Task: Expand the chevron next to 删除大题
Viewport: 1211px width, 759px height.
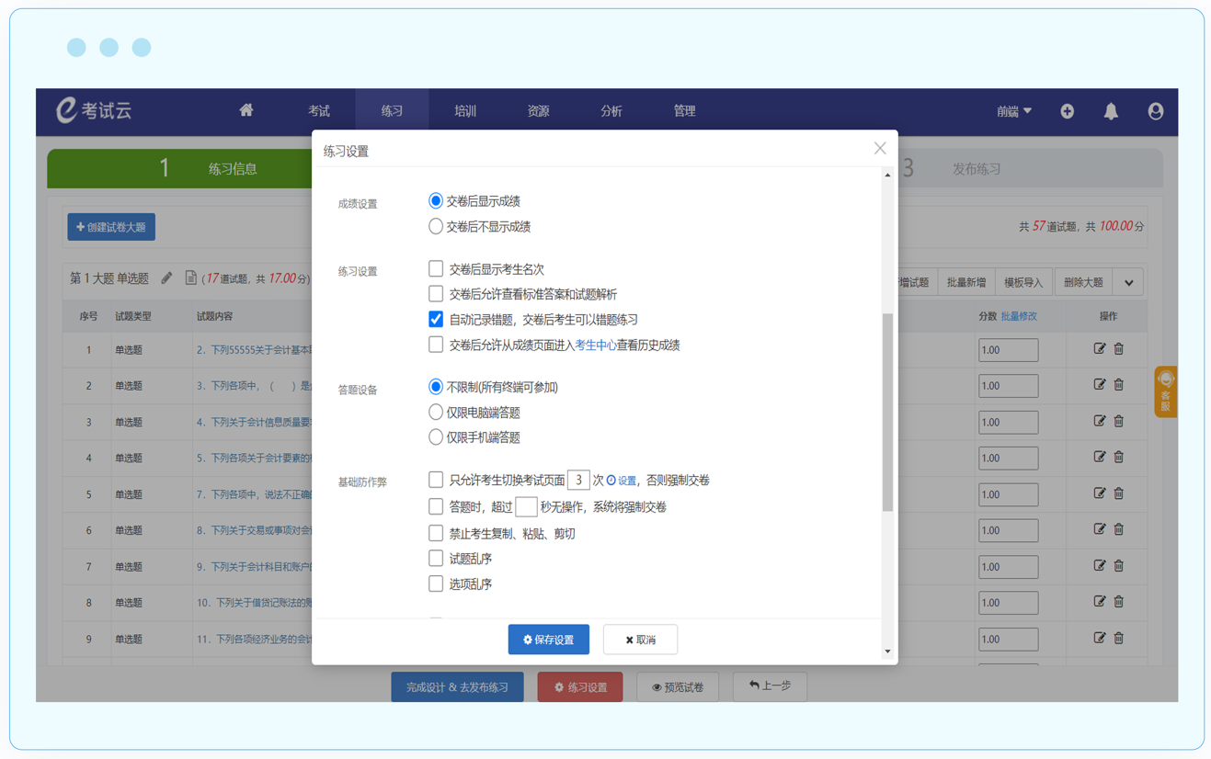Action: click(x=1128, y=283)
